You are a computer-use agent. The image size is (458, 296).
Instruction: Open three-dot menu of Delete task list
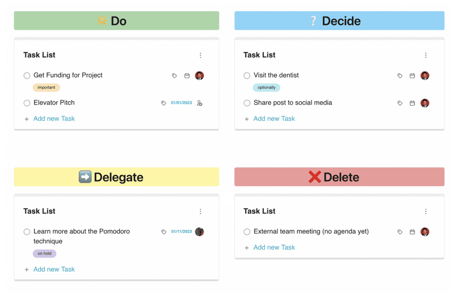(426, 212)
